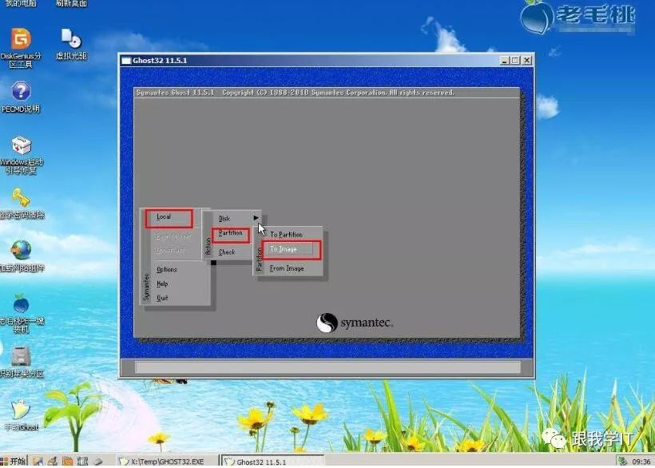The image size is (655, 468).
Task: Open Options in the Ghost menu
Action: [167, 269]
